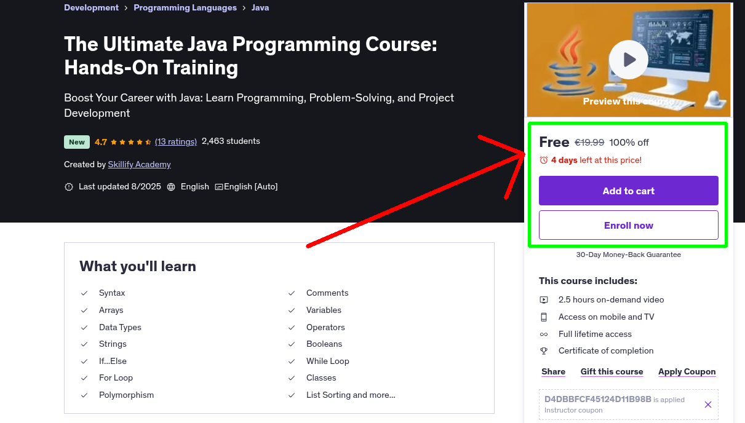The width and height of the screenshot is (745, 423).
Task: Click the star rating icons
Action: (131, 142)
